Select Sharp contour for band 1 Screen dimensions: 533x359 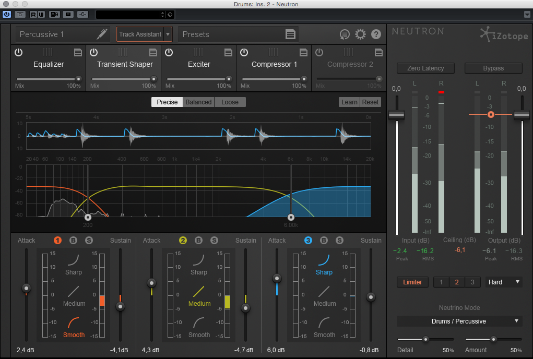click(x=74, y=265)
